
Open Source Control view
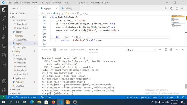point(4,27)
